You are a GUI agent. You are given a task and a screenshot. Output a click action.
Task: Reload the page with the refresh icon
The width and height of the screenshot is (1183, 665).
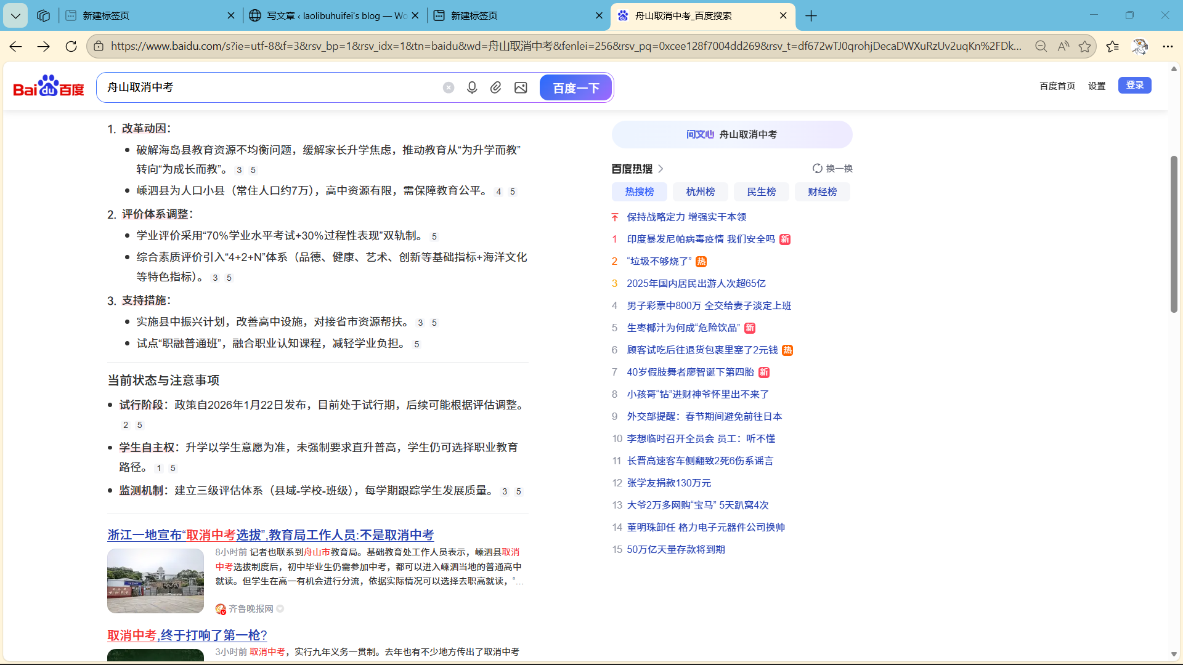click(x=71, y=46)
